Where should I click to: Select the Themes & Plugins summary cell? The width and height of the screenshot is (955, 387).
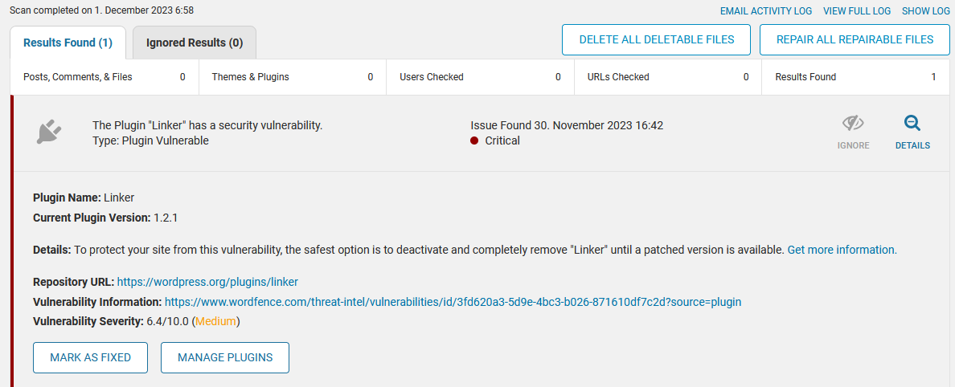click(x=293, y=77)
